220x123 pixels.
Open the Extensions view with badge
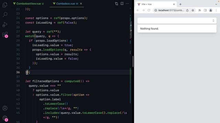5,35
